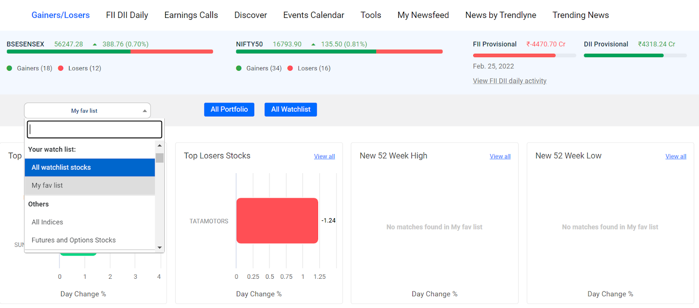Click the TATAMOTORS stock label

(x=209, y=221)
